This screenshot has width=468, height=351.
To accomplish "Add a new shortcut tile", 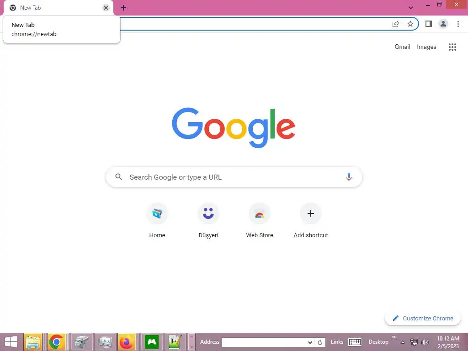I will 311,220.
